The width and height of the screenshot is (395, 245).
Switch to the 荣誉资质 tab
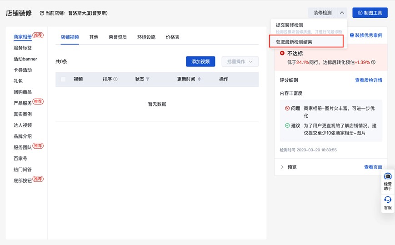click(x=118, y=37)
